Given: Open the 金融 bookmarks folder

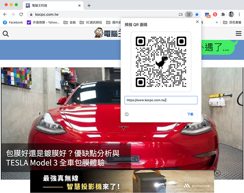Looking at the screenshot, I should click(x=70, y=23).
